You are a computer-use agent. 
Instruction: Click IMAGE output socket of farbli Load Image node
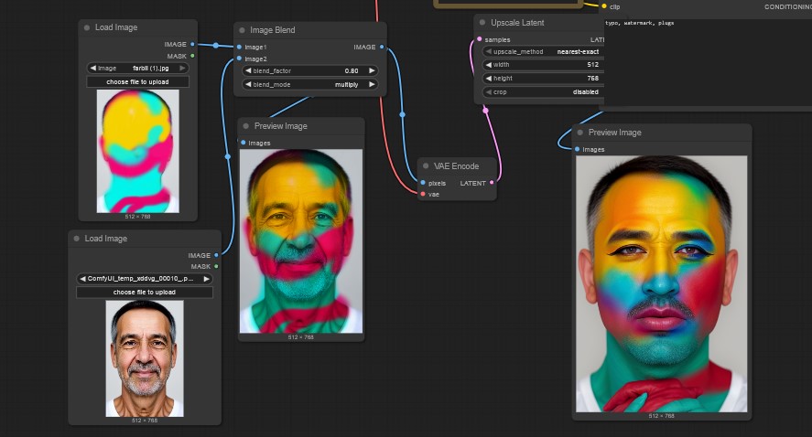pos(192,45)
